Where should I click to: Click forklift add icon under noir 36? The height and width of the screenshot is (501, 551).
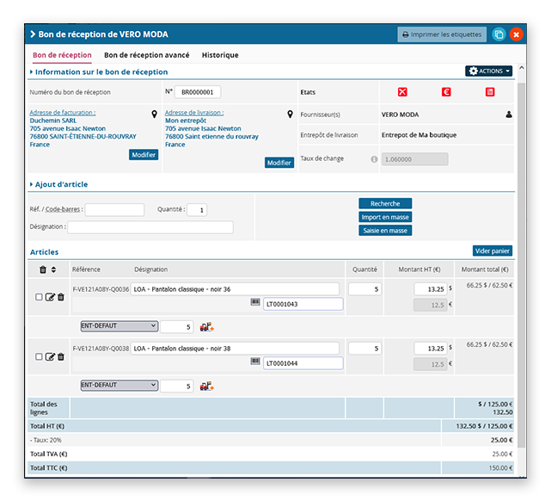(206, 327)
